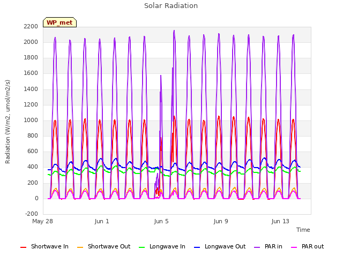Screen dimensions: 343x257
Task: Click the 1200 y-axis tick label
Action: coord(31,105)
